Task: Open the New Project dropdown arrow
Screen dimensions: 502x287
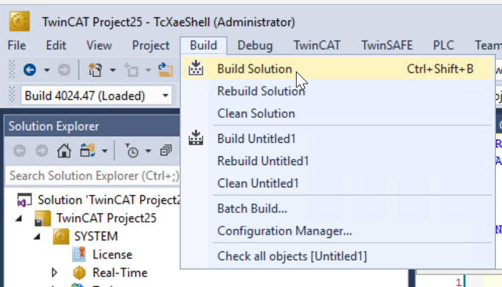Action: (x=113, y=69)
